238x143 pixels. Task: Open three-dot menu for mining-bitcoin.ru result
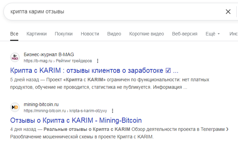[113, 111]
